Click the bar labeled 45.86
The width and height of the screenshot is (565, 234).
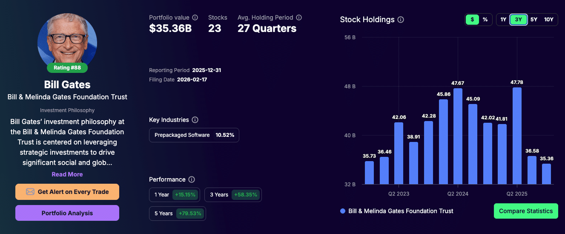(443, 142)
